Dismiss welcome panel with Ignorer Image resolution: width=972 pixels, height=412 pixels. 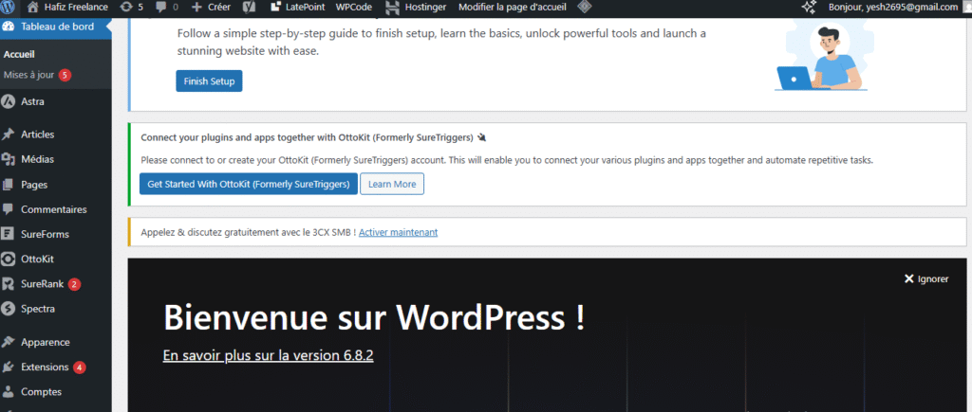(926, 279)
